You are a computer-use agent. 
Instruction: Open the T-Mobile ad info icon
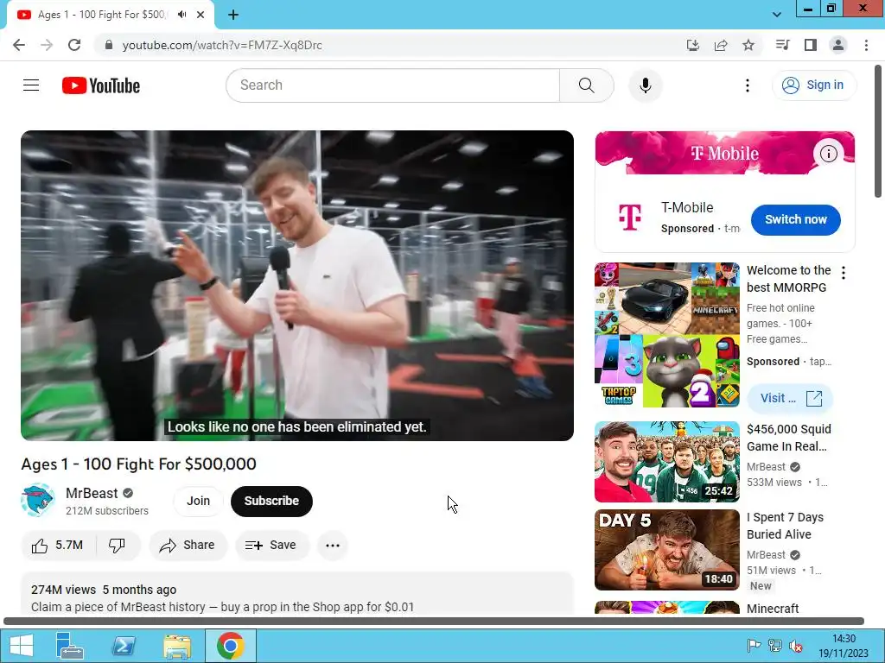[828, 153]
